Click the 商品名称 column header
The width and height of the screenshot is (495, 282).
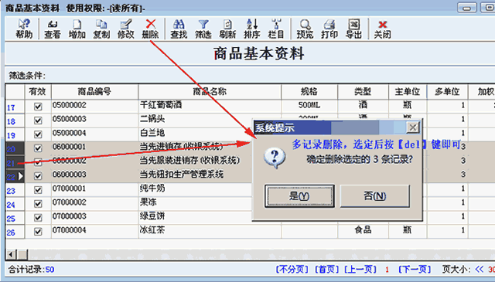click(x=210, y=92)
